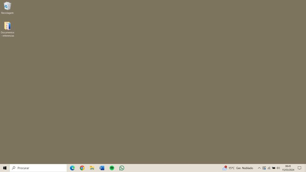
Task: Open Google Chrome from taskbar
Action: (x=82, y=168)
